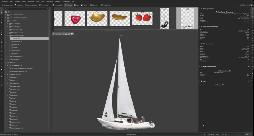Screen dimensions: 254x136
Task: Go to the previous image in preview
Action: point(54,34)
